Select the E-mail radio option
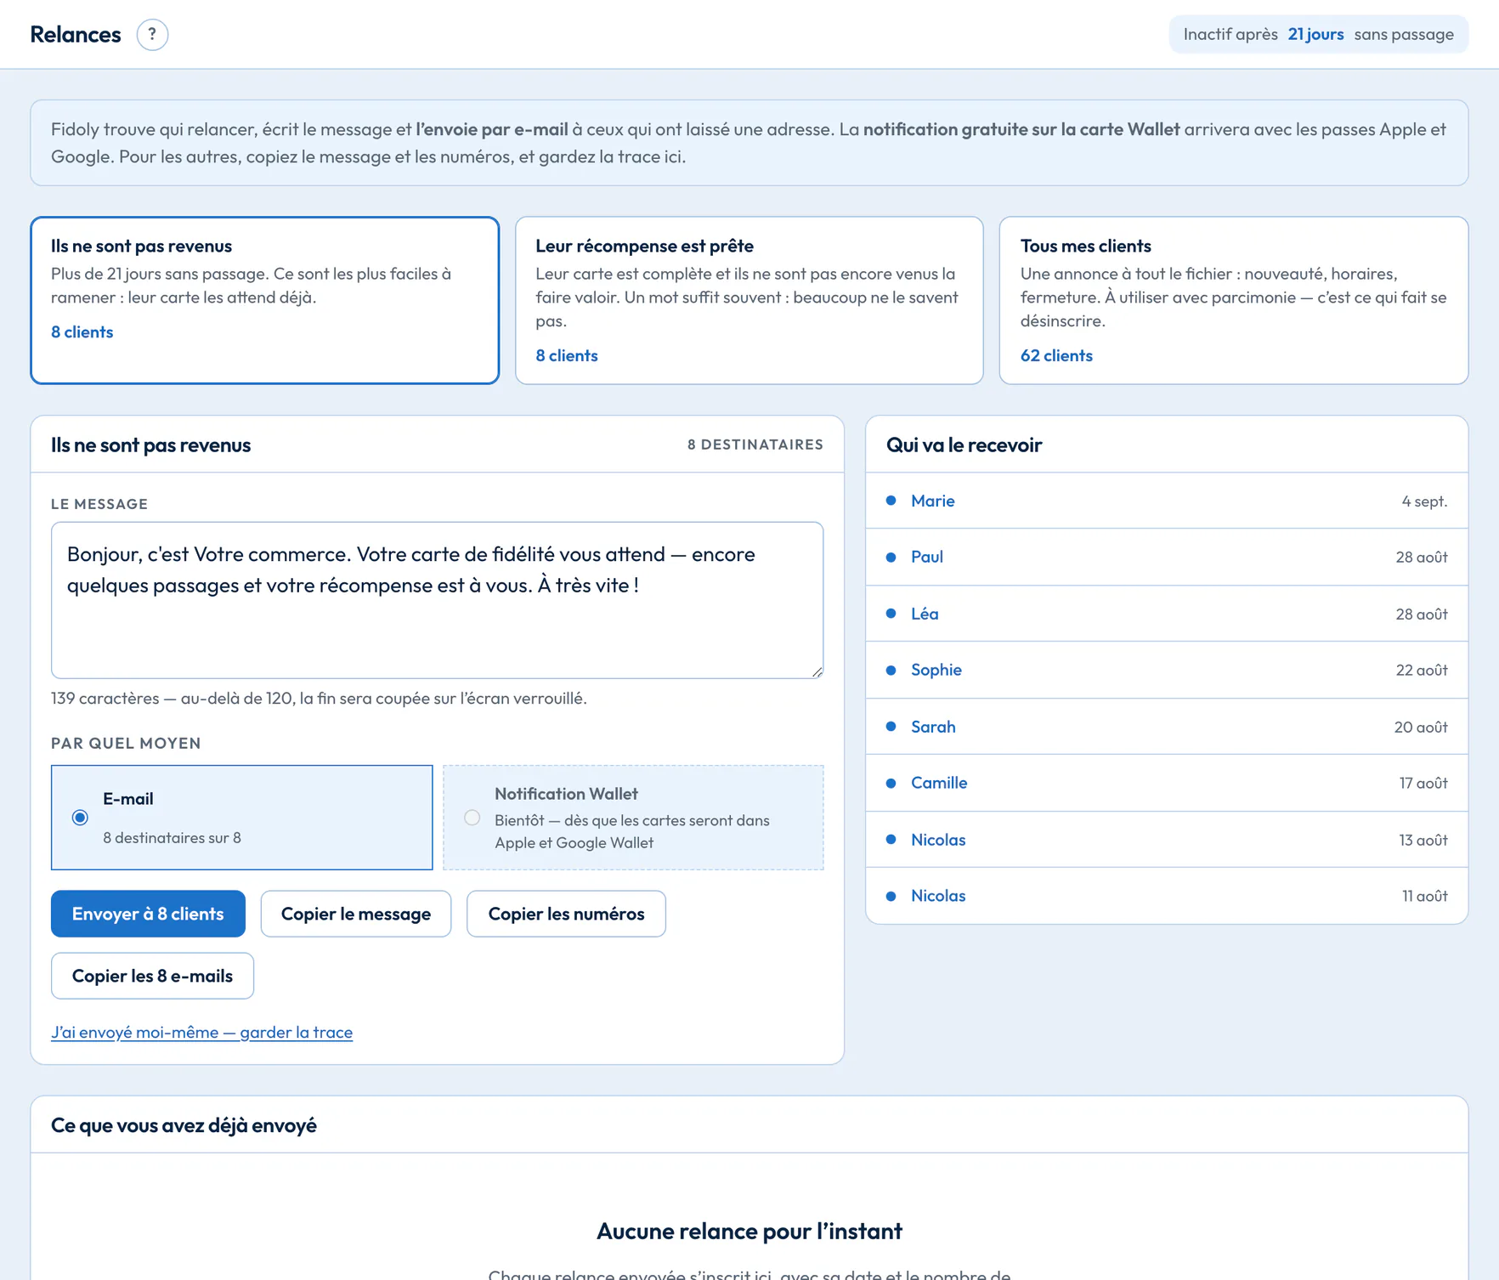Image resolution: width=1499 pixels, height=1280 pixels. [80, 818]
